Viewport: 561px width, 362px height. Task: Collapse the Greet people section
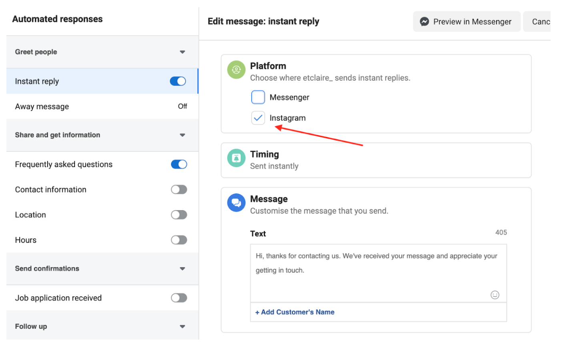tap(182, 52)
